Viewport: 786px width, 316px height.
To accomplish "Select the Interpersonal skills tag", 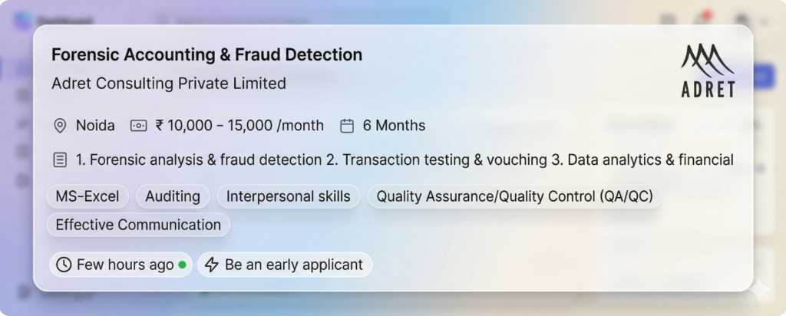I will [288, 196].
